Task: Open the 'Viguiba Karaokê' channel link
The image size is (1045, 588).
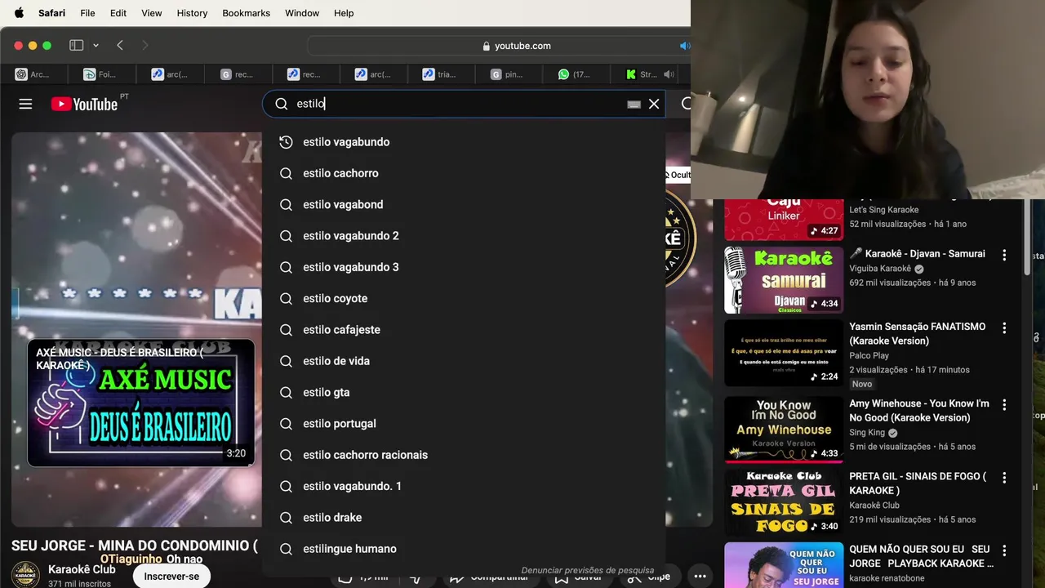Action: (x=880, y=269)
